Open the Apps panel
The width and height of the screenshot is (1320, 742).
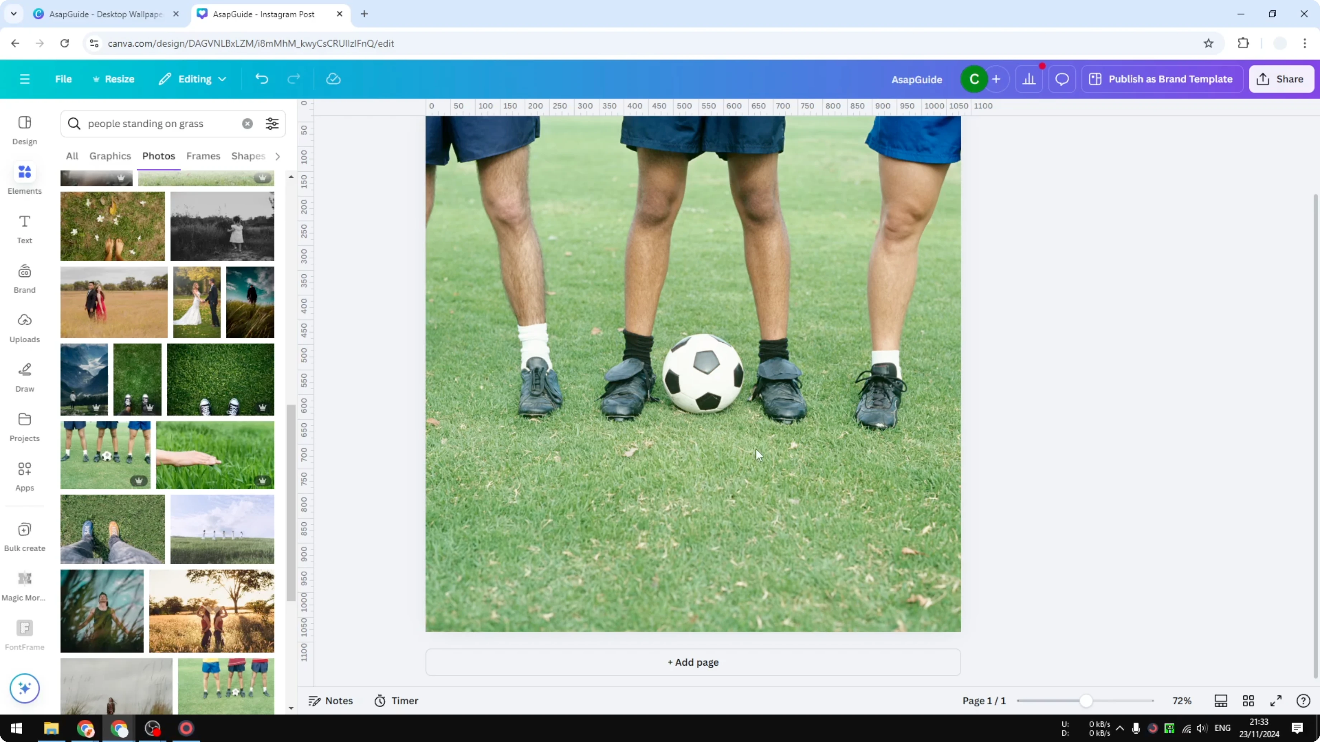point(24,475)
